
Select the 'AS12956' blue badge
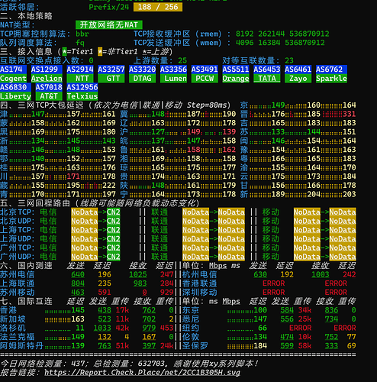point(82,87)
